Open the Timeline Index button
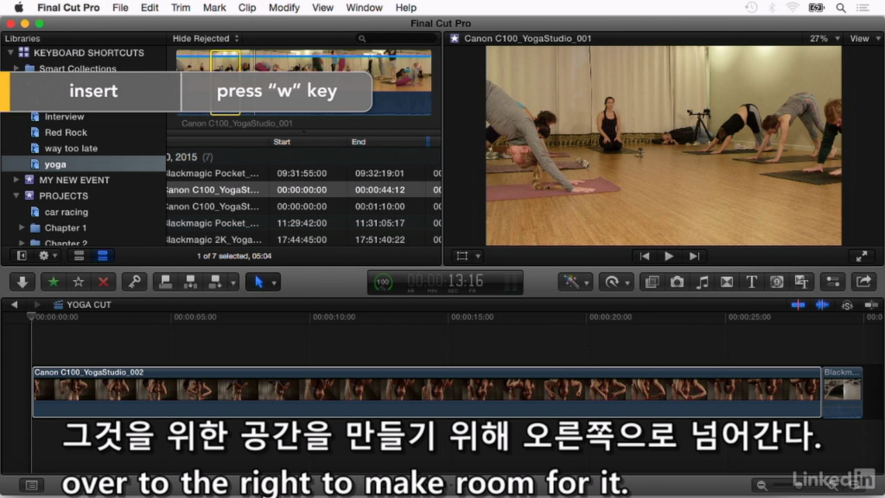The width and height of the screenshot is (885, 498). (30, 485)
